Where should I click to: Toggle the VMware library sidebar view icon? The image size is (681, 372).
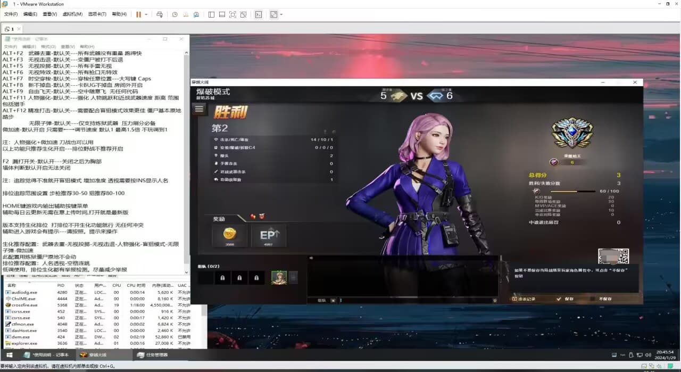pyautogui.click(x=211, y=14)
